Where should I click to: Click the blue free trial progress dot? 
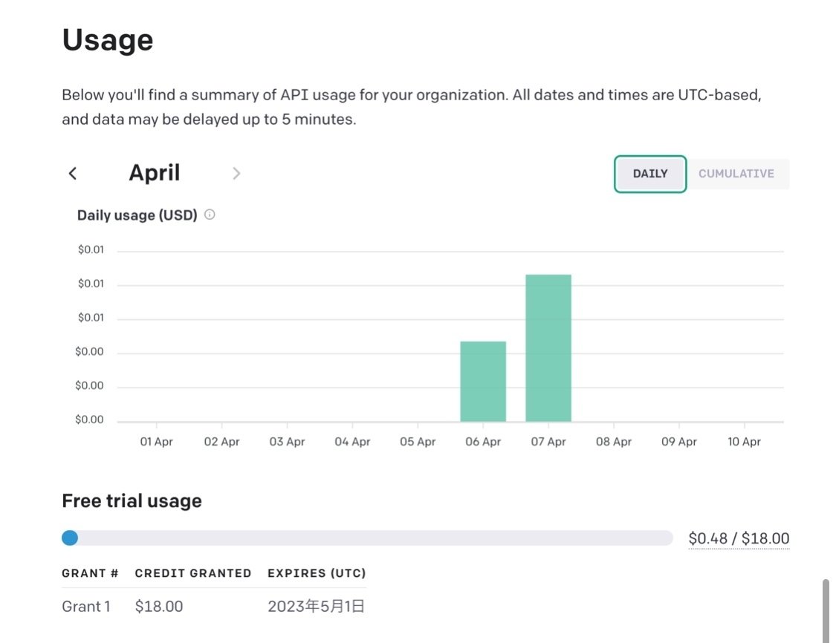tap(70, 538)
